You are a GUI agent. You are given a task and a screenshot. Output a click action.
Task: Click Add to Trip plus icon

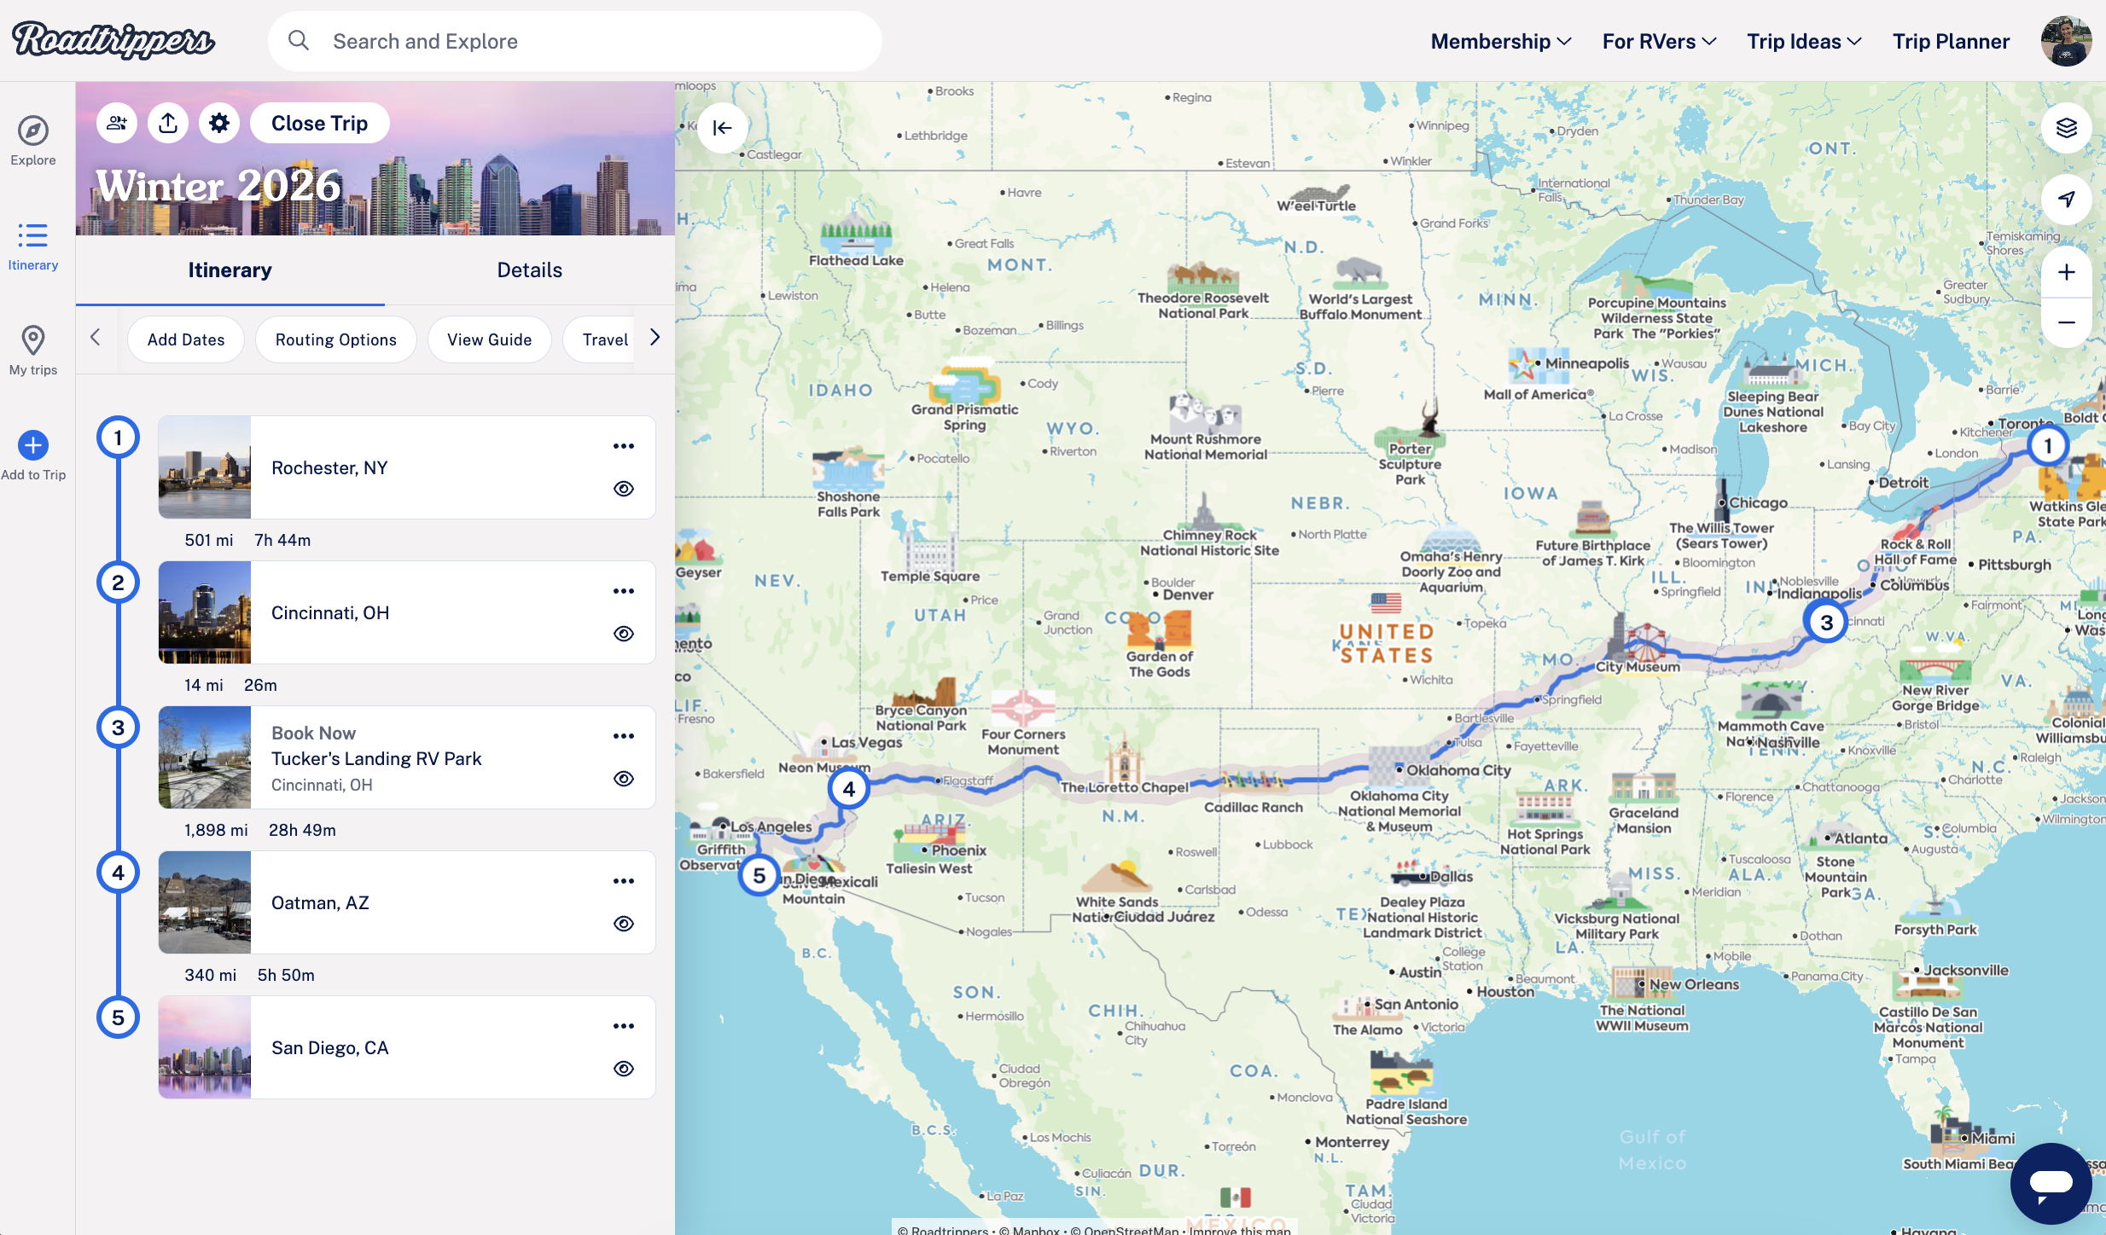33,445
